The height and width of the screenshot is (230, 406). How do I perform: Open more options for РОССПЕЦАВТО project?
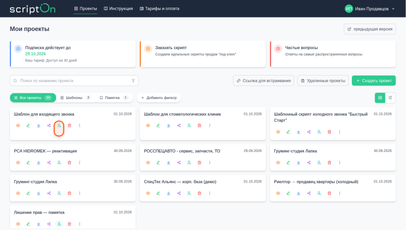210,162
